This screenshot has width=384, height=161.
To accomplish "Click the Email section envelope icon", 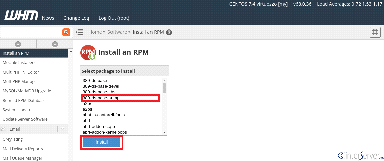I will click(x=3, y=129).
